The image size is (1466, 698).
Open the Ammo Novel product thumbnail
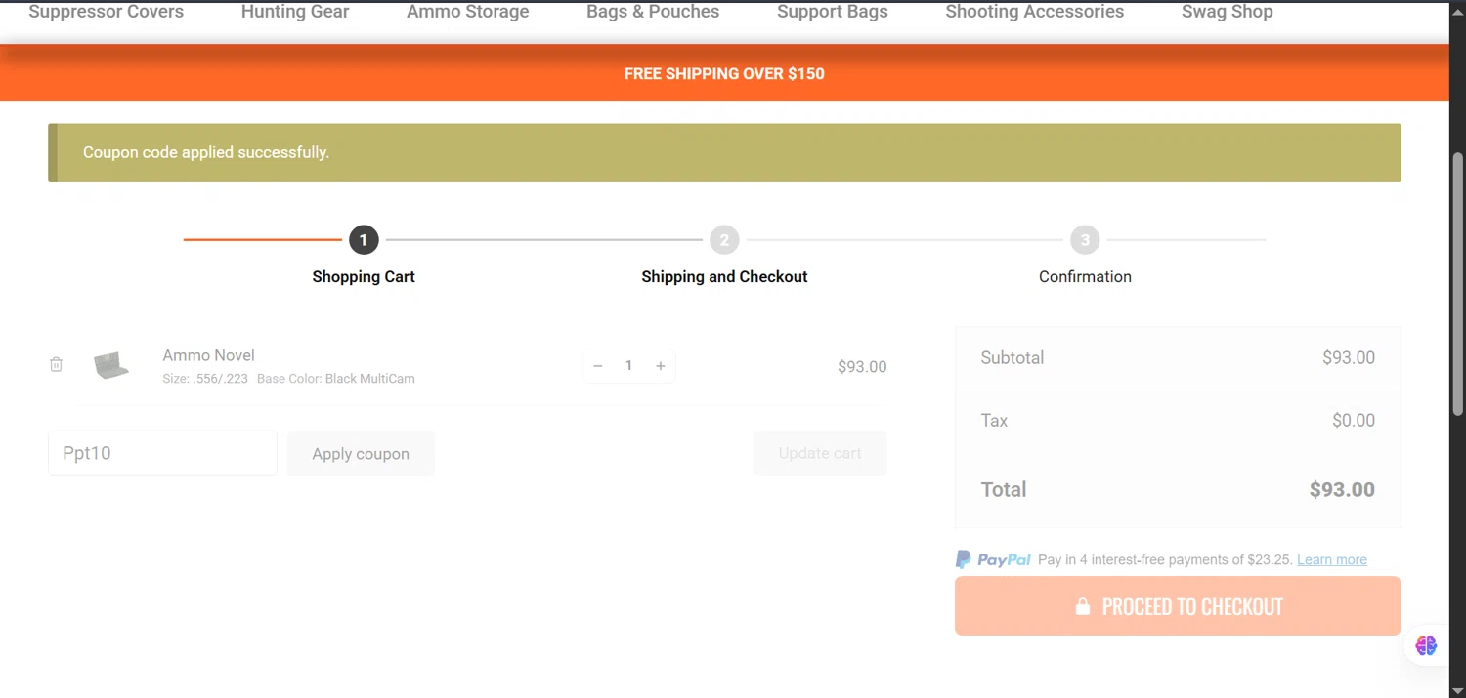111,366
